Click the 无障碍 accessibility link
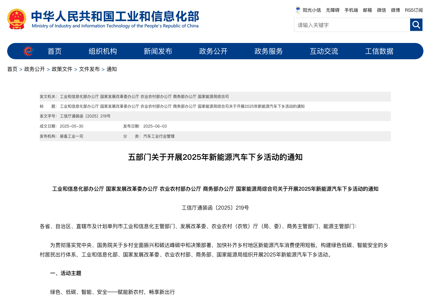428x303 pixels. tap(333, 10)
